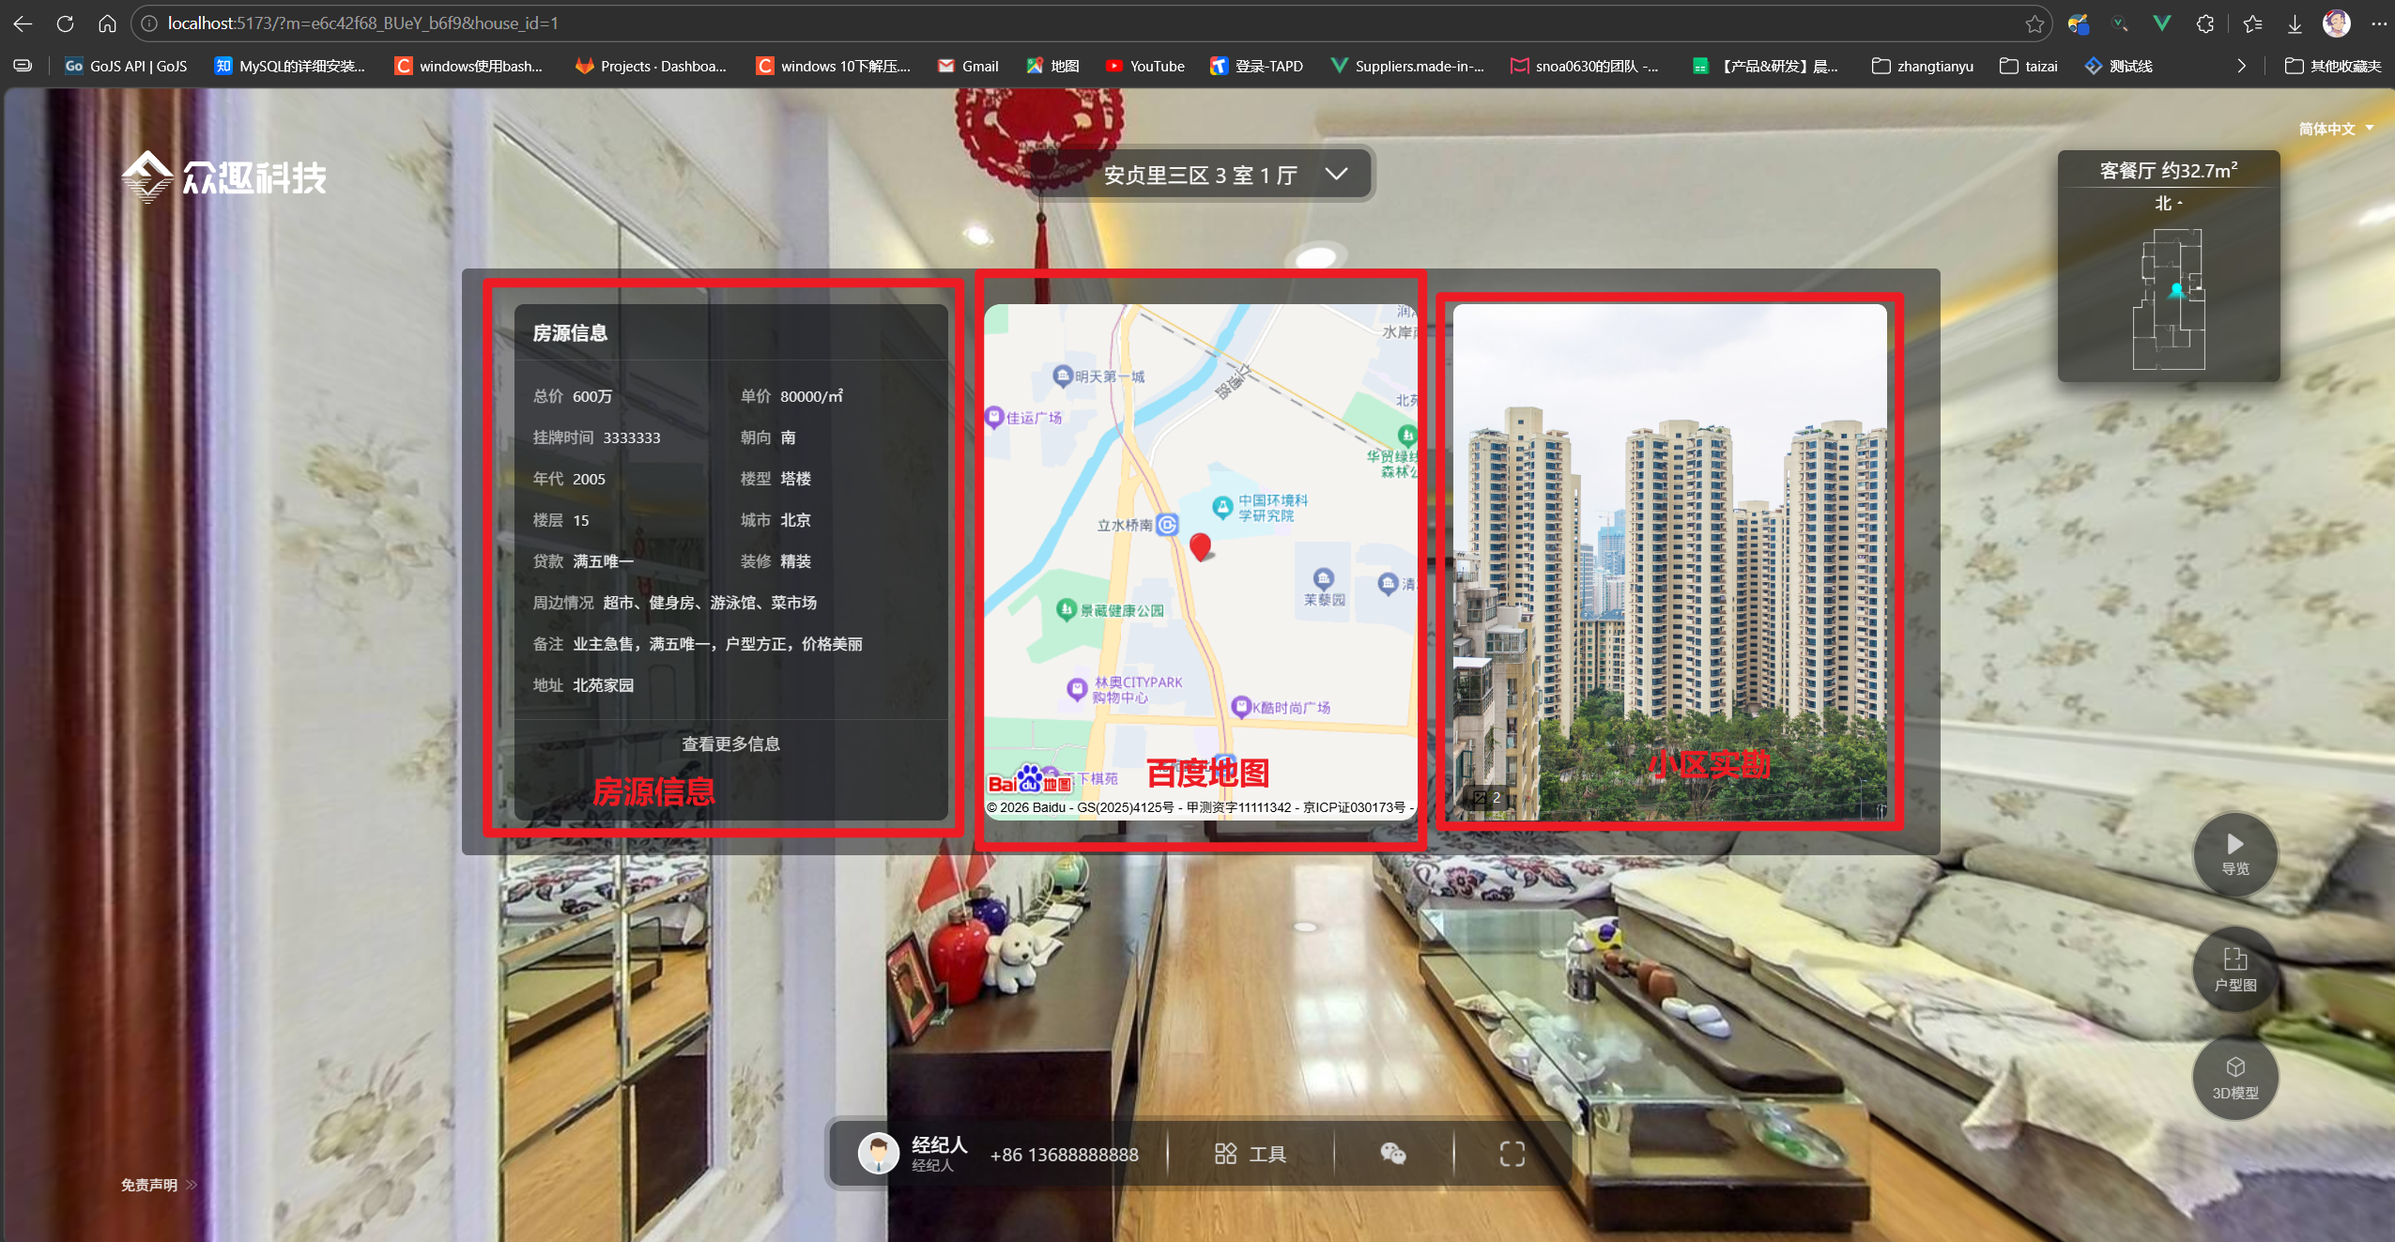This screenshot has width=2395, height=1242.
Task: Open the browser favorites list icon
Action: pos(2252,23)
